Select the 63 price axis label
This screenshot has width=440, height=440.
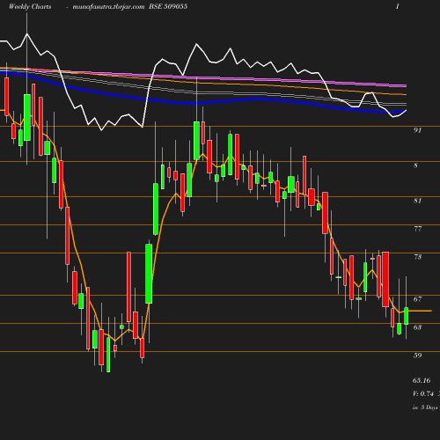[x=417, y=327]
